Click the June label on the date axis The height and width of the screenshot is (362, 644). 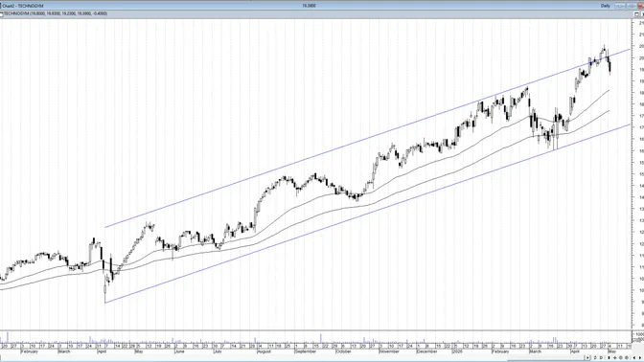(179, 351)
